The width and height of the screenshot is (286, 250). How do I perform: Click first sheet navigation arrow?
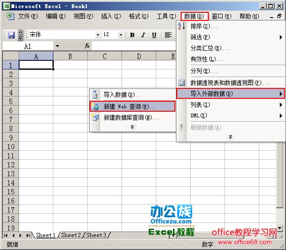tap(6, 235)
